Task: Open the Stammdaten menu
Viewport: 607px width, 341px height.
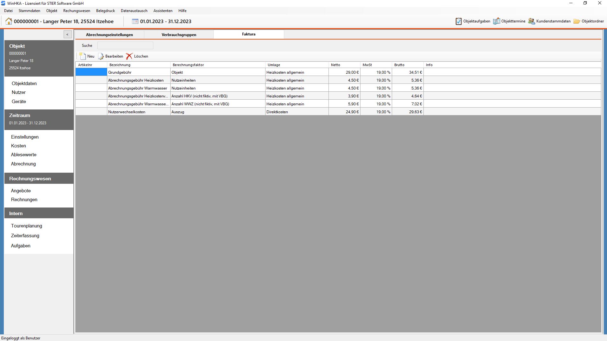Action: 29,11
